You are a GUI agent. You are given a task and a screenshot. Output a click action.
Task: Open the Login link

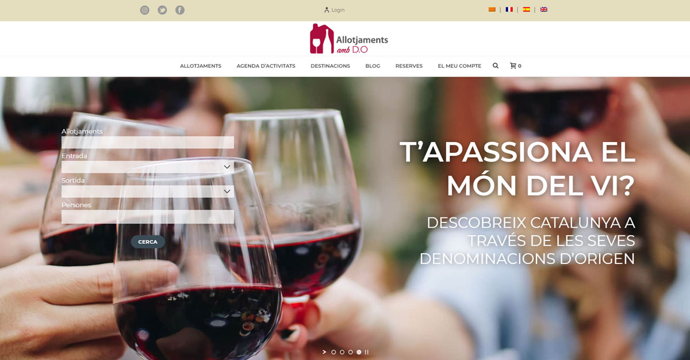click(x=335, y=10)
